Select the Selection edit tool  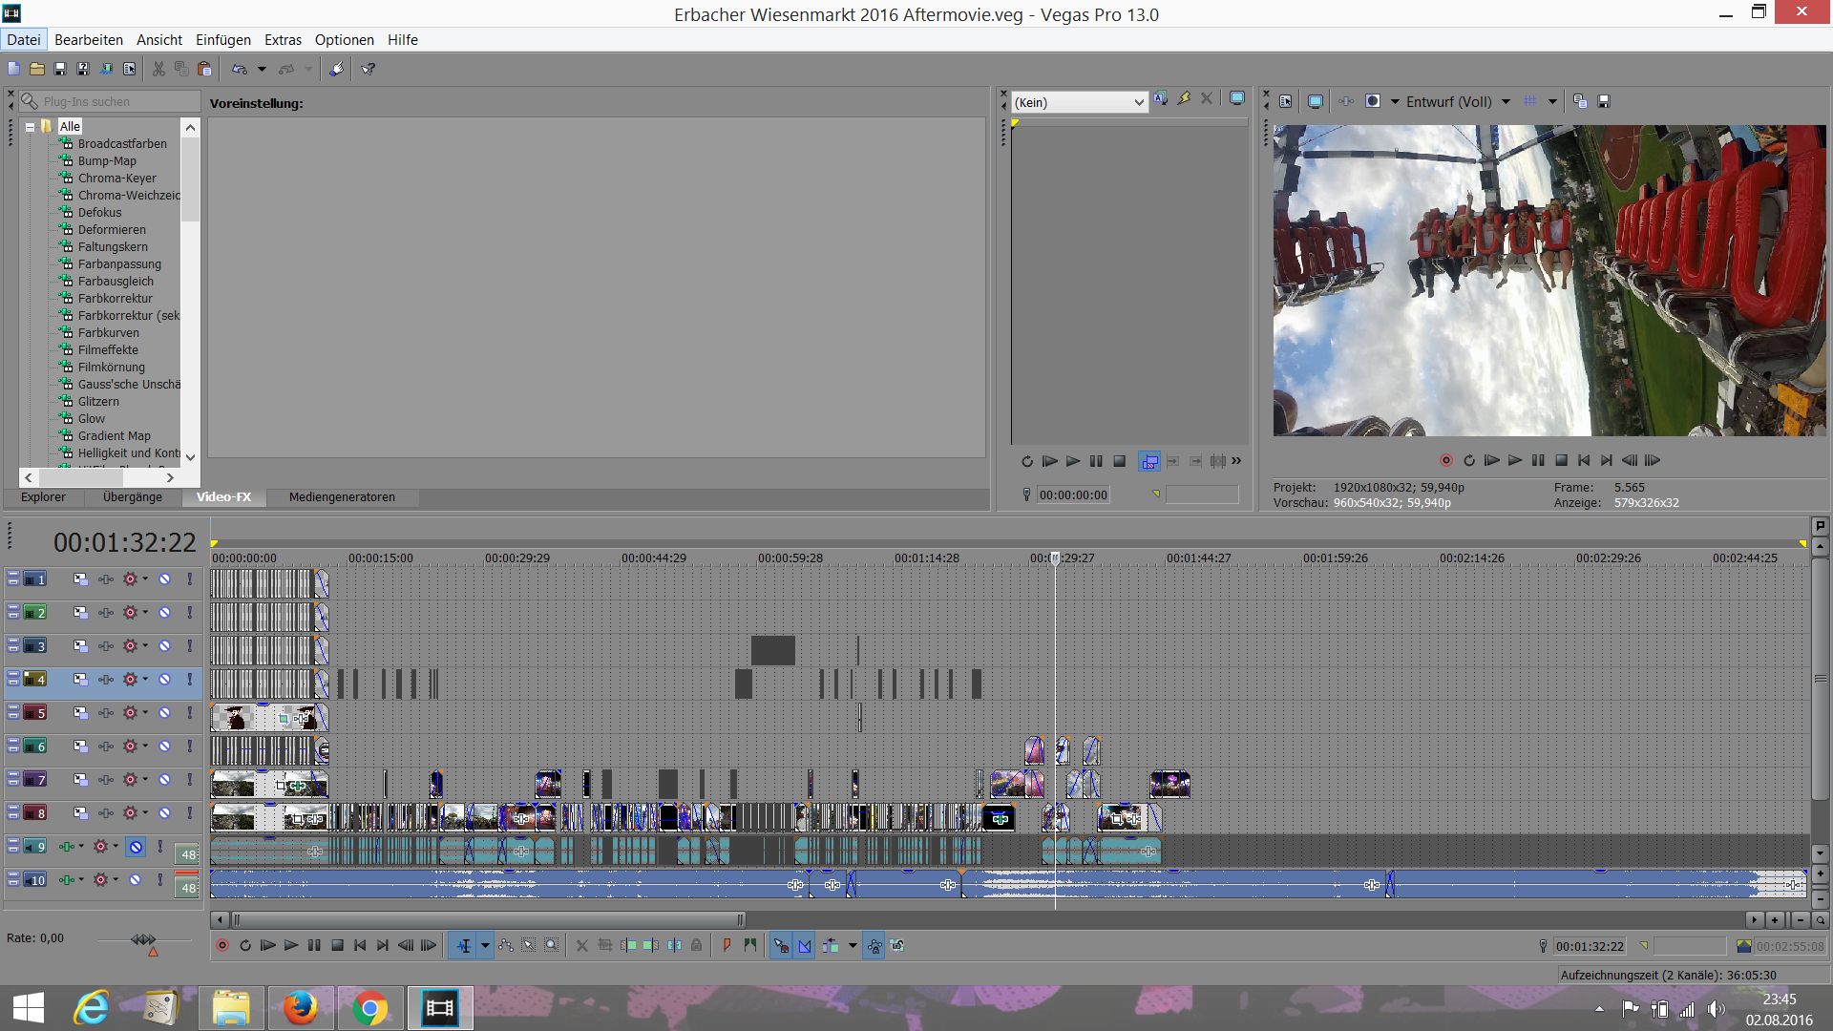[x=529, y=946]
